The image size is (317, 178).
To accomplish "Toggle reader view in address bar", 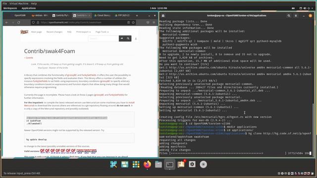I will [x=128, y=22].
